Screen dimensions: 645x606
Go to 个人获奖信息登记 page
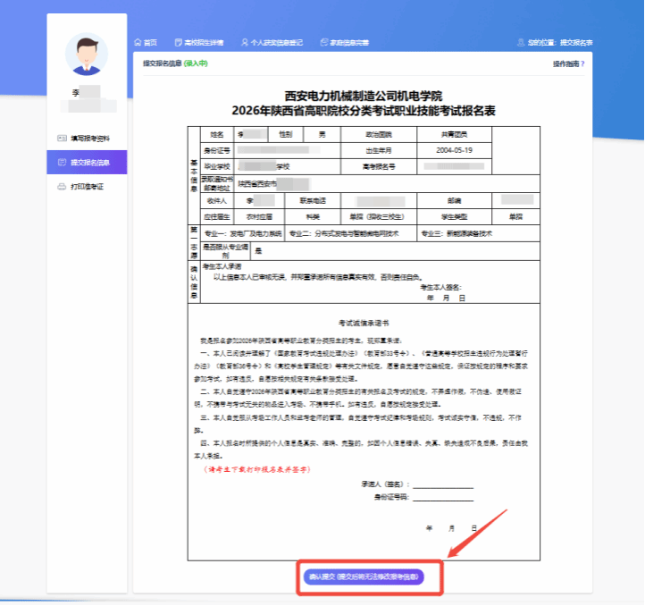[276, 42]
